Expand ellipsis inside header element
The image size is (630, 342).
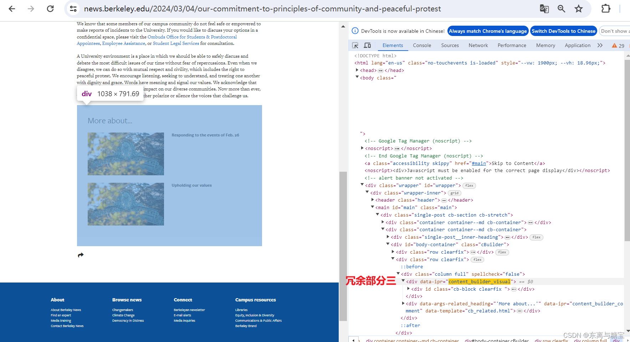444,200
